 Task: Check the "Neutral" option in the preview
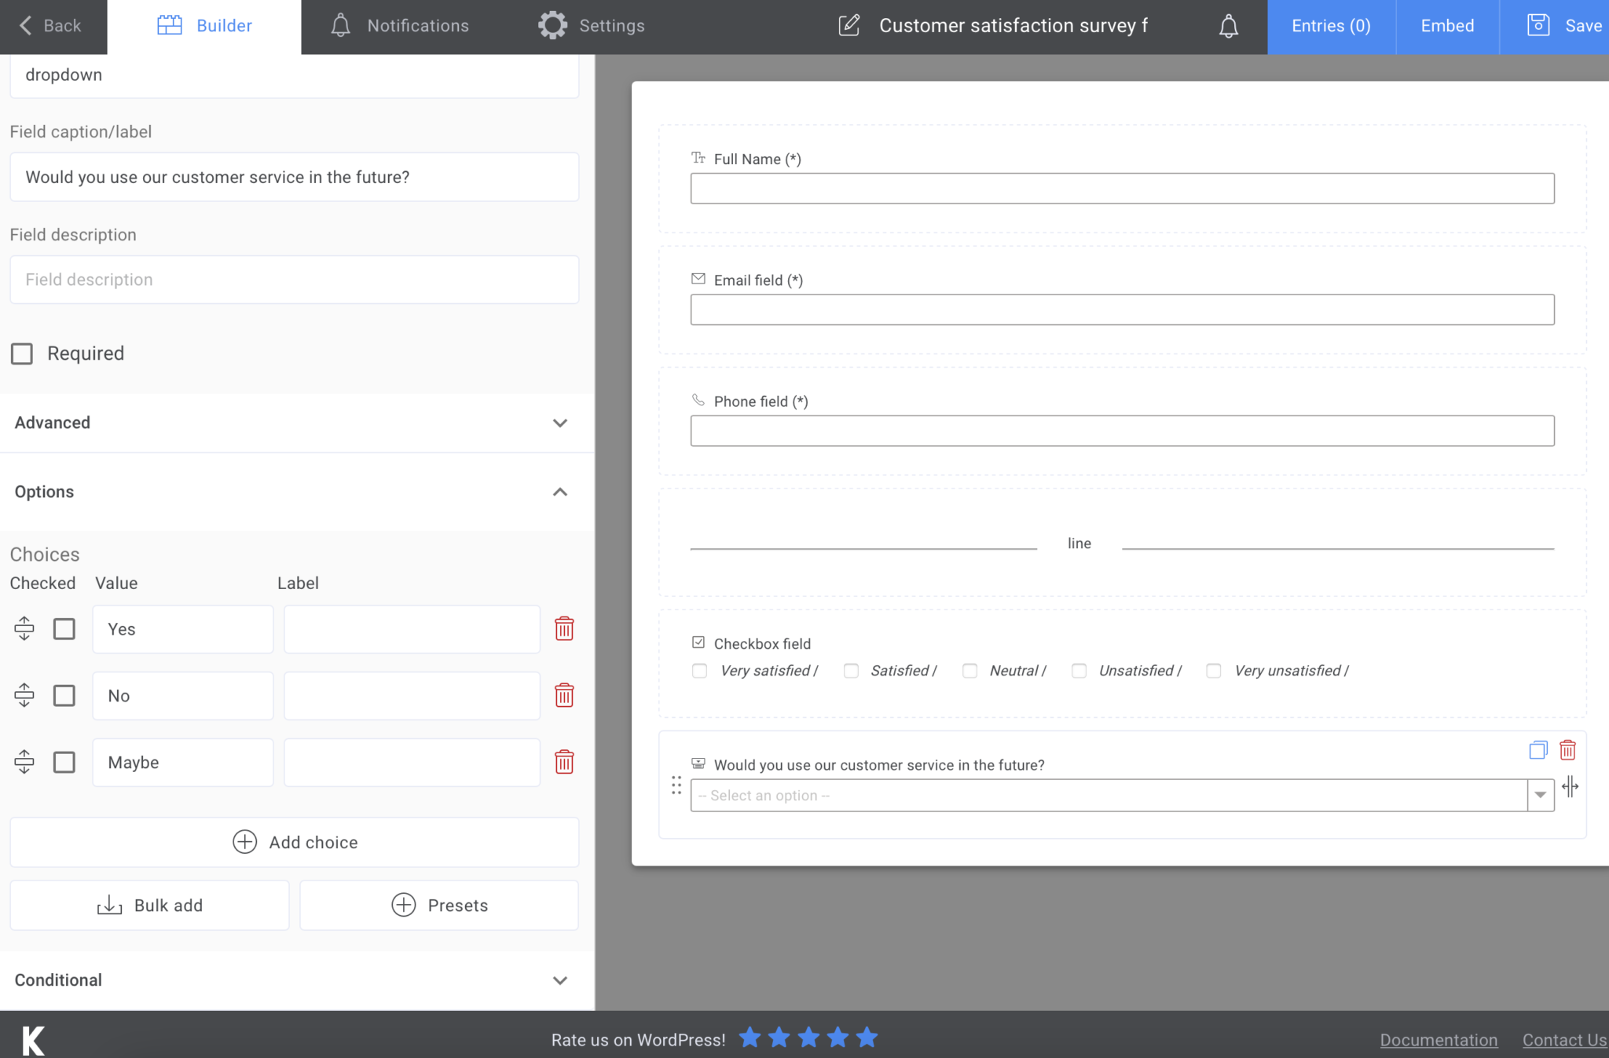coord(969,670)
